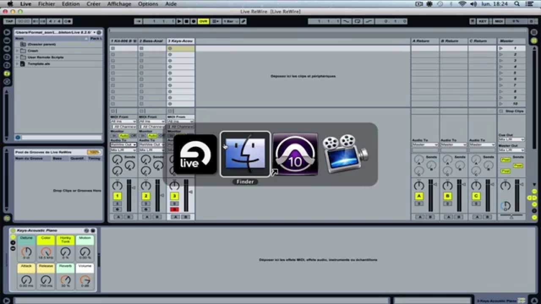The height and width of the screenshot is (304, 541).
Task: Solo track 1
Action: pyautogui.click(x=117, y=204)
